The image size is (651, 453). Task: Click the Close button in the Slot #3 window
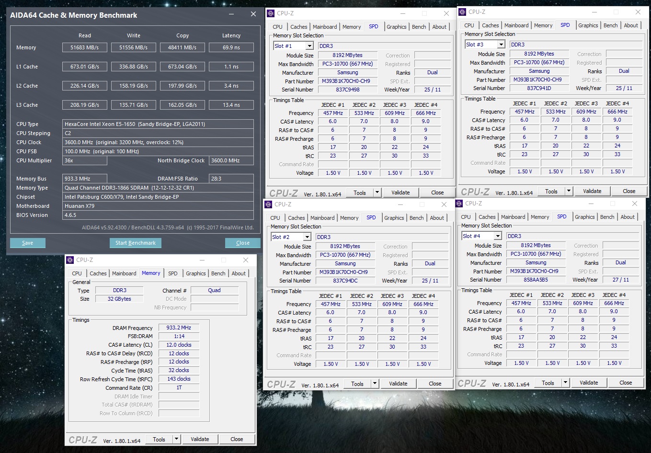tap(629, 191)
